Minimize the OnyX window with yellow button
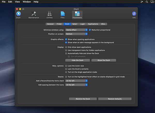The height and width of the screenshot is (113, 155). coord(20,9)
